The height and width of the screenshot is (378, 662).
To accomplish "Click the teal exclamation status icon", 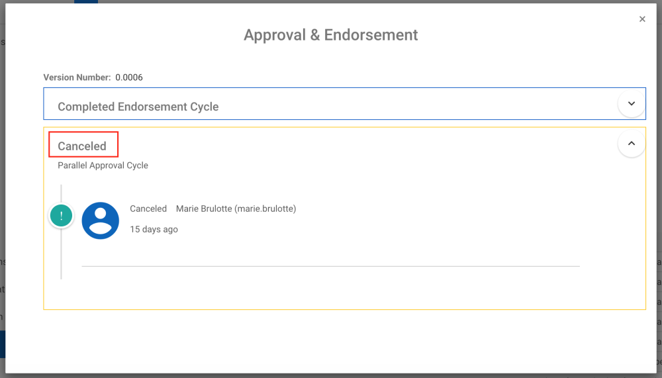I will (x=62, y=216).
